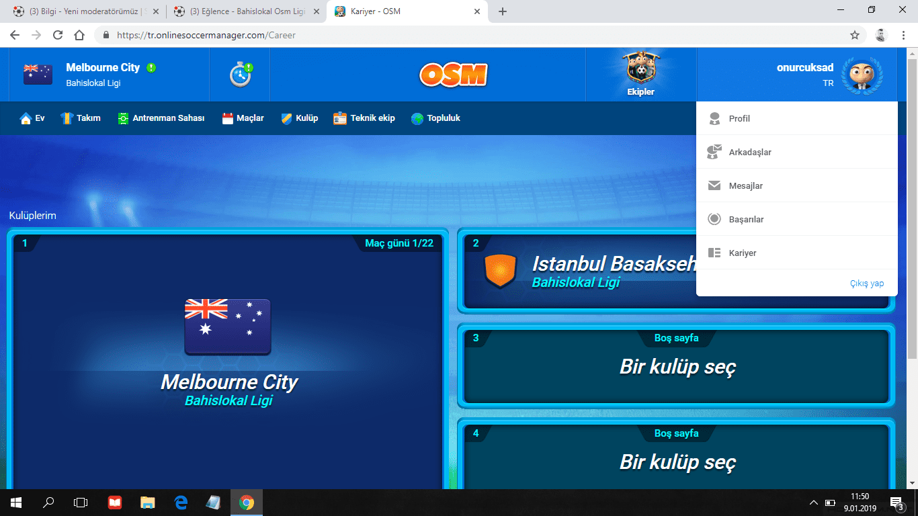Click the orange shield club badge

pos(501,271)
